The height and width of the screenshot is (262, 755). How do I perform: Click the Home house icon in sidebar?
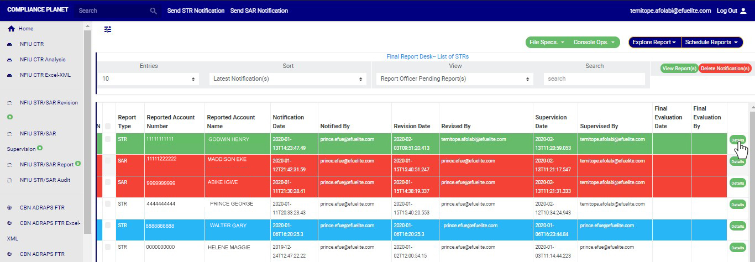[11, 29]
